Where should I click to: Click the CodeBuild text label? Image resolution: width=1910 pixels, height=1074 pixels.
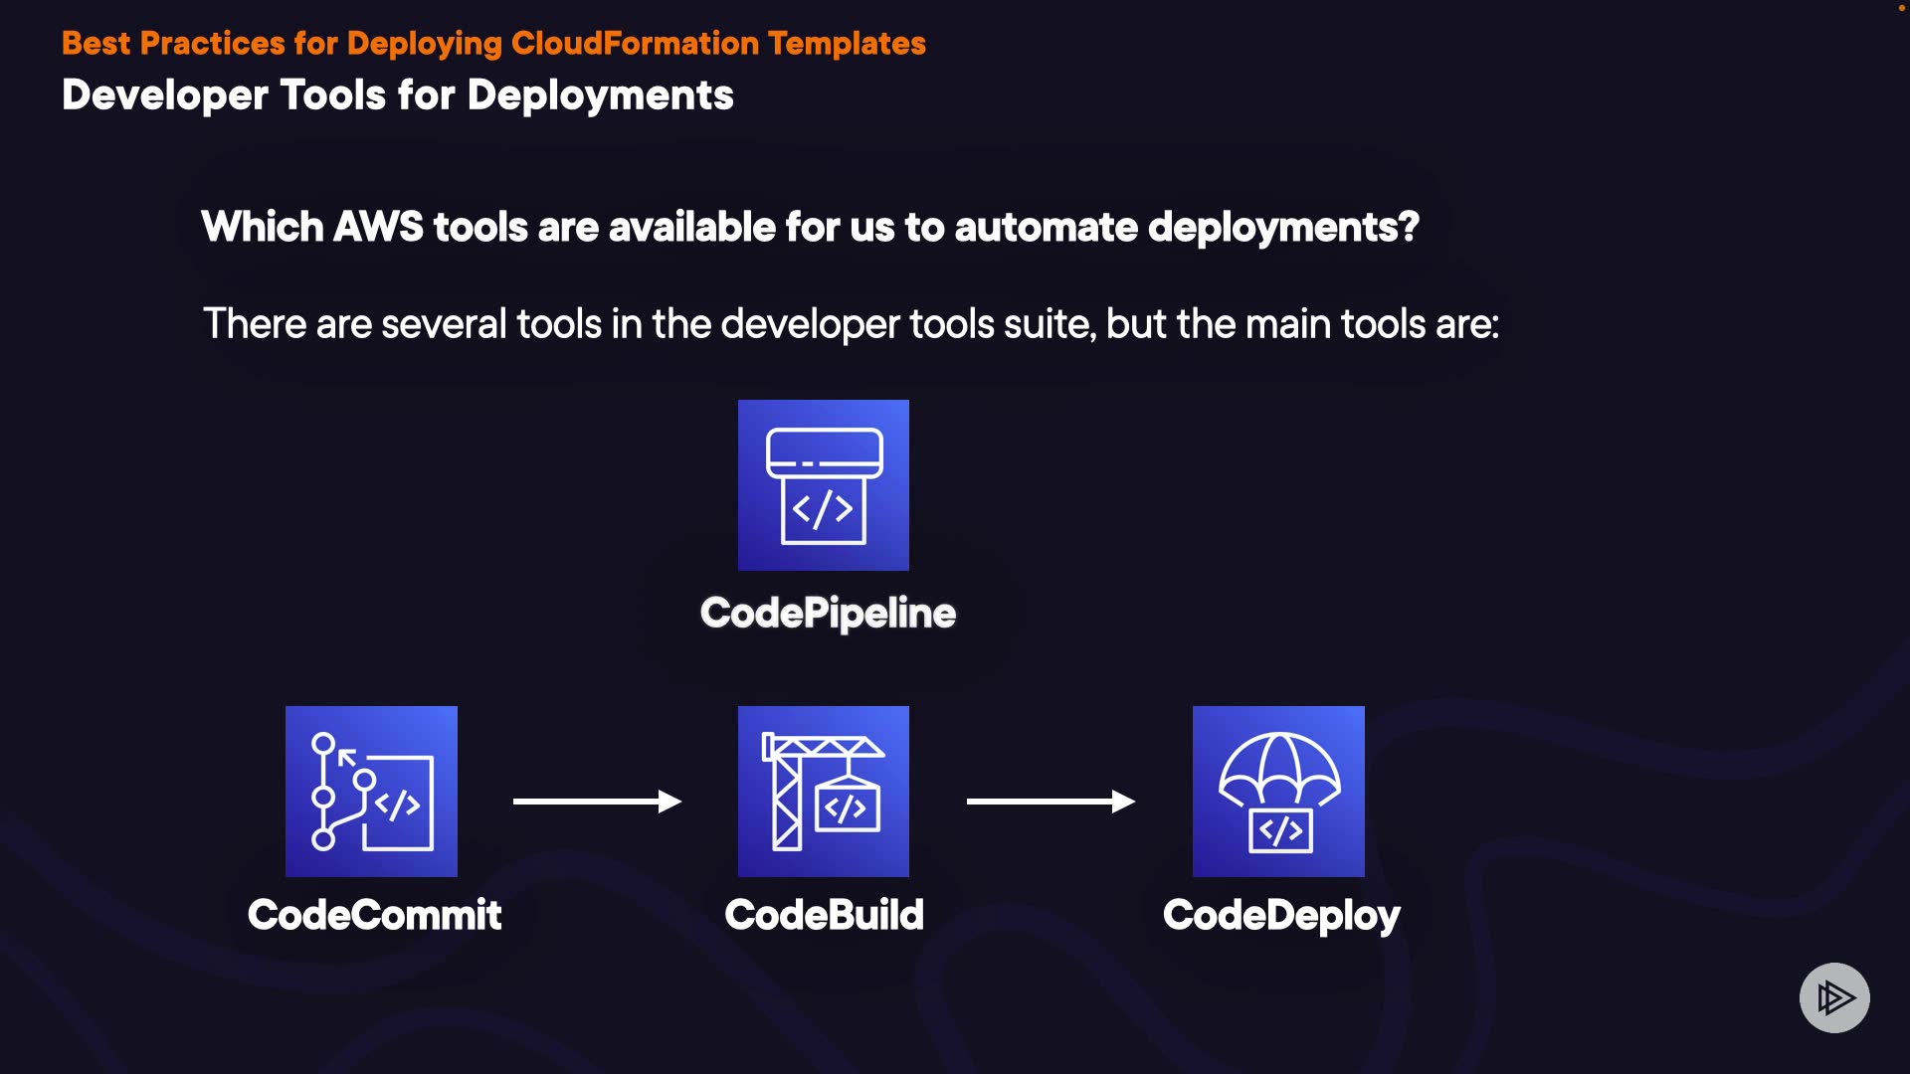824,915
